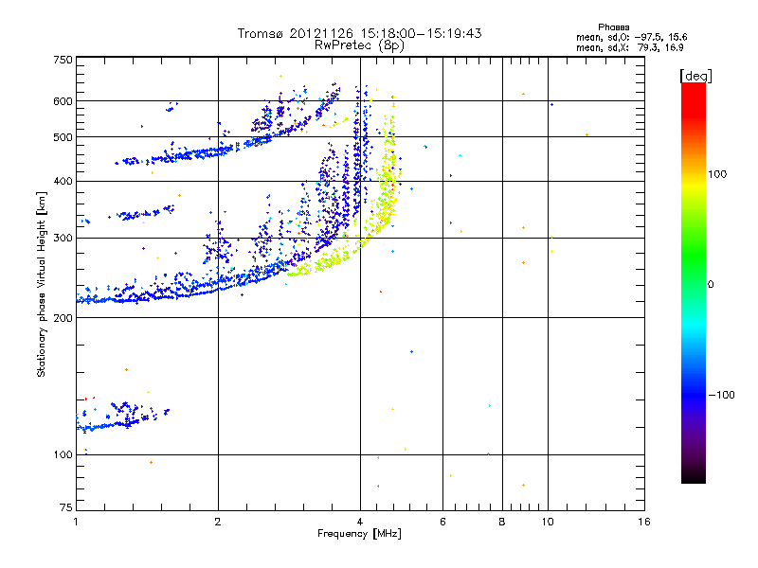Click the x-axis '8' tick label

tap(502, 522)
